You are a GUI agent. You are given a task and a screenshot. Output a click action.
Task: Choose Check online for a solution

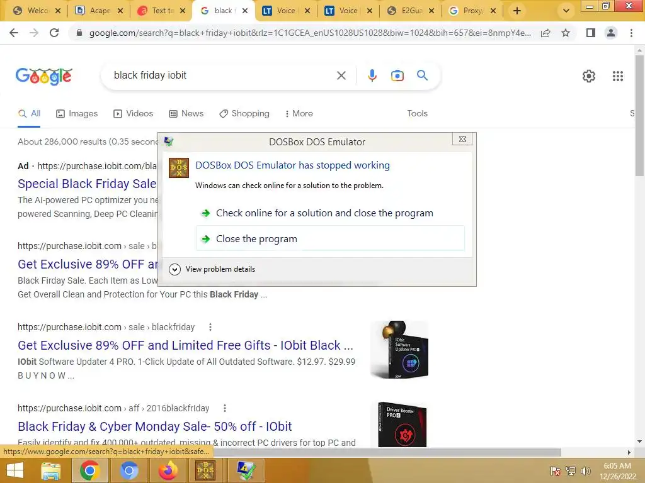330,213
